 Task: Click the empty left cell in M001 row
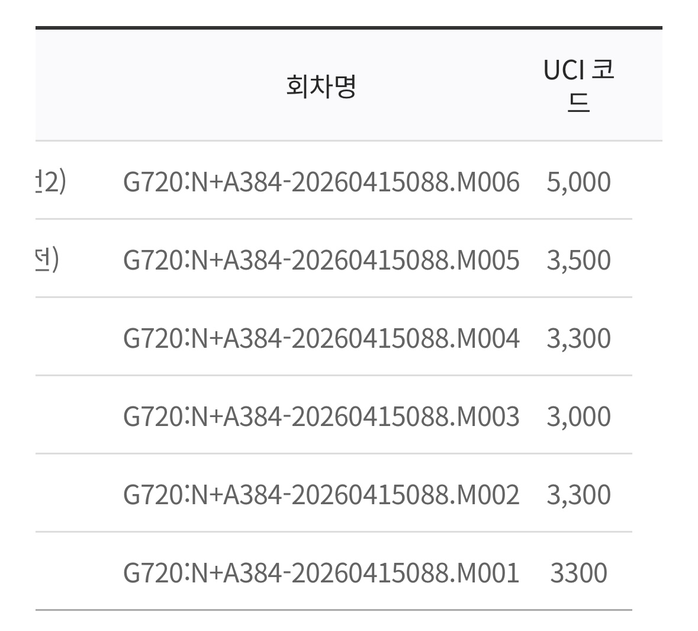(71, 573)
